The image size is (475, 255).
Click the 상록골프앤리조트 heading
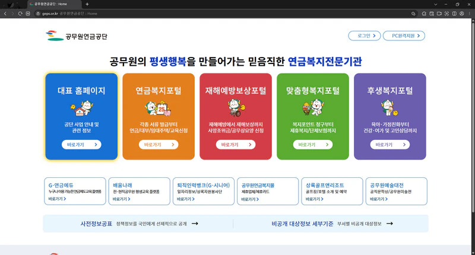pyautogui.click(x=325, y=185)
